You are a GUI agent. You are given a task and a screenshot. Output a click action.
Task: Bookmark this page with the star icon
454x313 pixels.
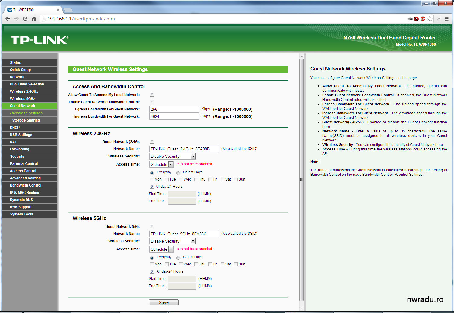[430, 19]
